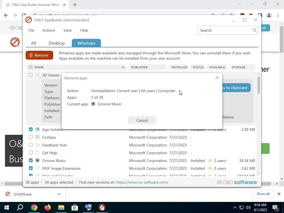Viewport: 284px width, 213px height.
Task: Cancel the Remove apps operation
Action: 142,120
